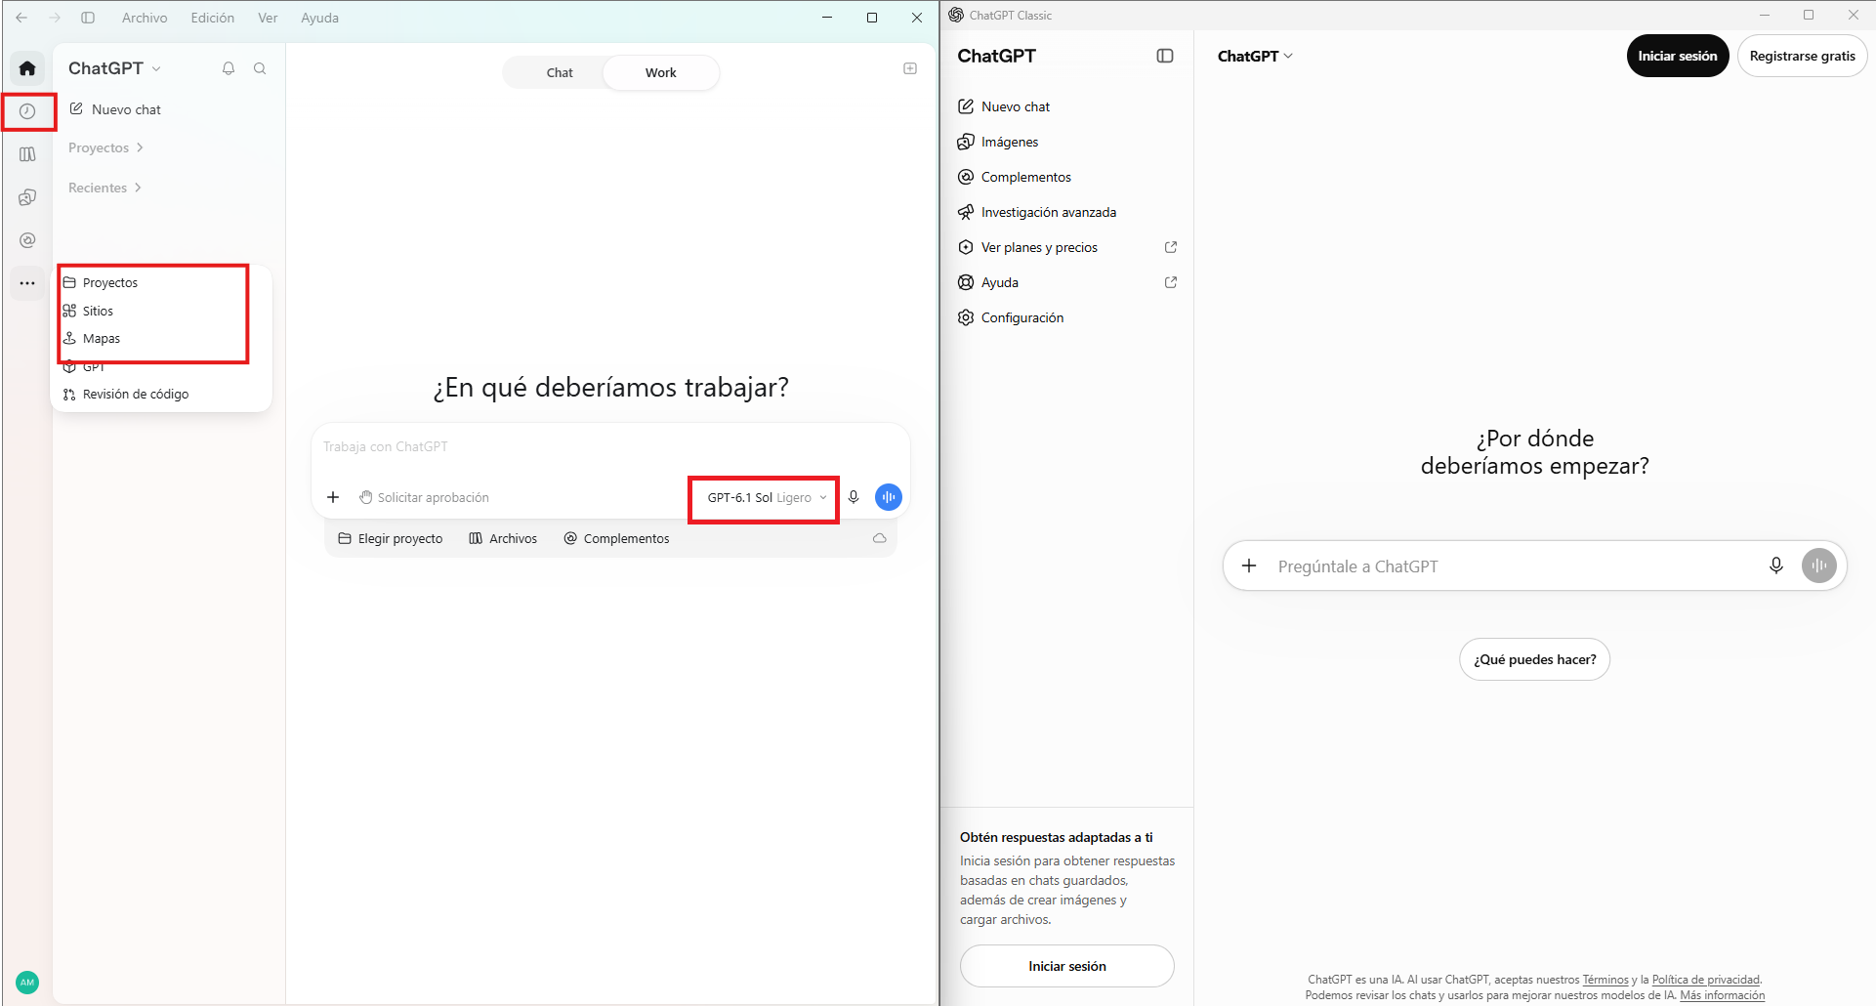The height and width of the screenshot is (1006, 1876).
Task: Click the plus icon in the Work composer
Action: click(x=333, y=497)
